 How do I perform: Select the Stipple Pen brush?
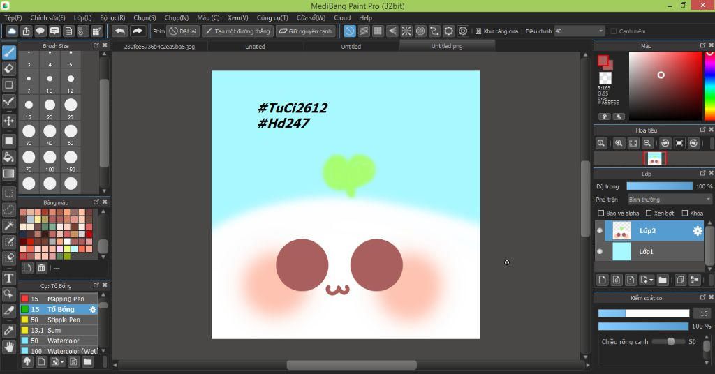[x=59, y=320]
